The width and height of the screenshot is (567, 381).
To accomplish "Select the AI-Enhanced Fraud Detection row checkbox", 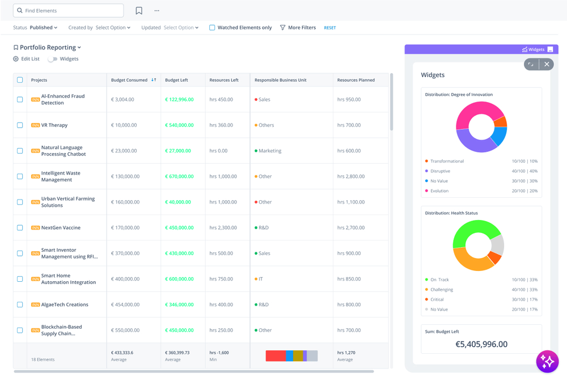I will (20, 99).
